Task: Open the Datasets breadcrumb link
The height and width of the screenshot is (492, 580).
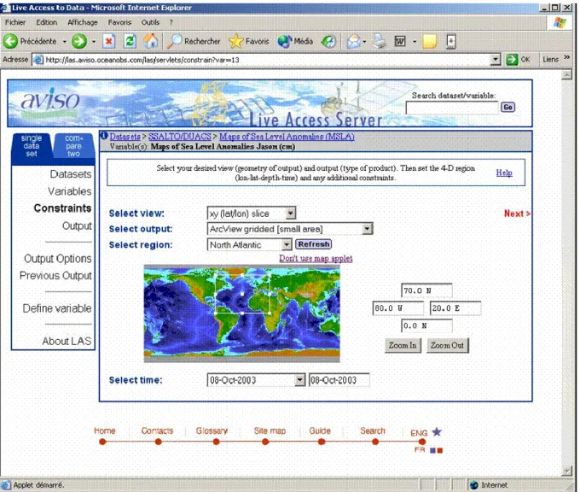Action: [125, 137]
